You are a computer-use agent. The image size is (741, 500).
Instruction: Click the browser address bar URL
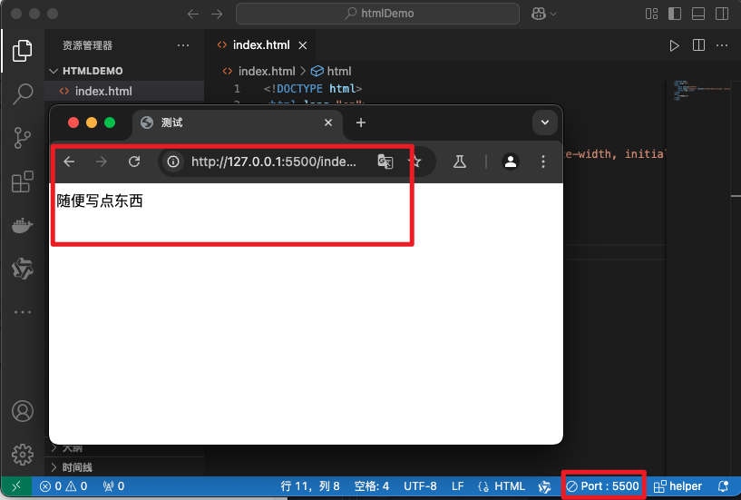pyautogui.click(x=273, y=162)
